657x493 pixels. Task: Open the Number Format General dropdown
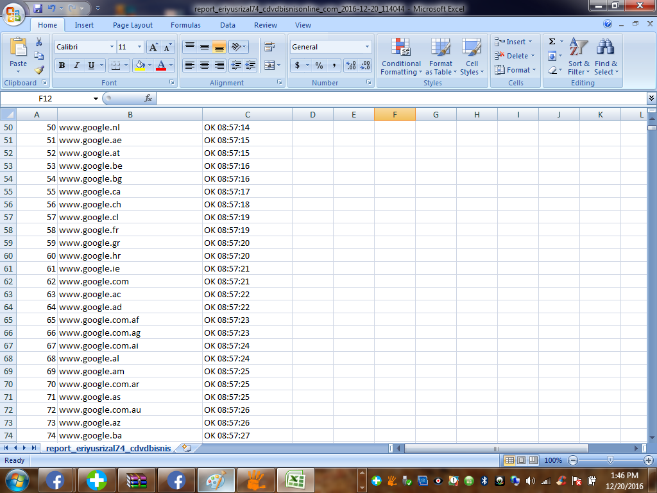pyautogui.click(x=367, y=46)
